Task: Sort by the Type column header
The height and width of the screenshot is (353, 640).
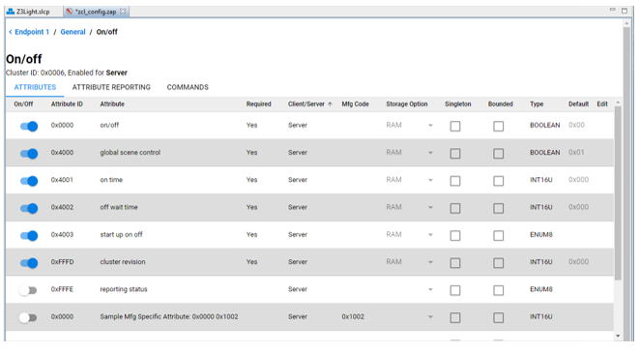Action: pyautogui.click(x=537, y=104)
